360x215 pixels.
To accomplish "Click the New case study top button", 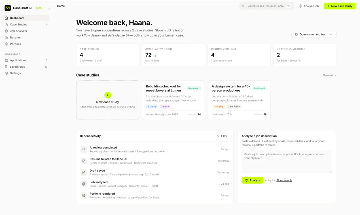I will [x=339, y=6].
